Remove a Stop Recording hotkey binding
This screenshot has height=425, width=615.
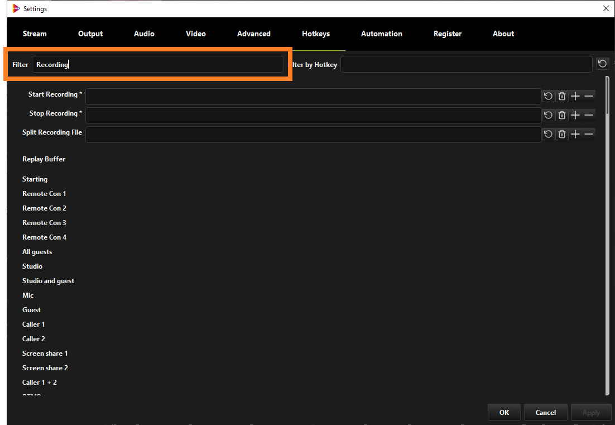coord(588,115)
